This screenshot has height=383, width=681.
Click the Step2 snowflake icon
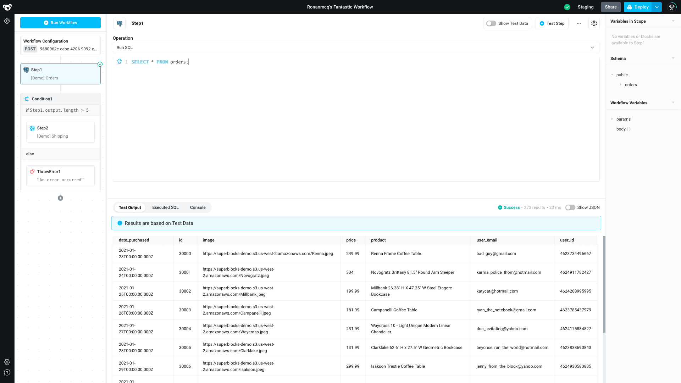point(32,128)
